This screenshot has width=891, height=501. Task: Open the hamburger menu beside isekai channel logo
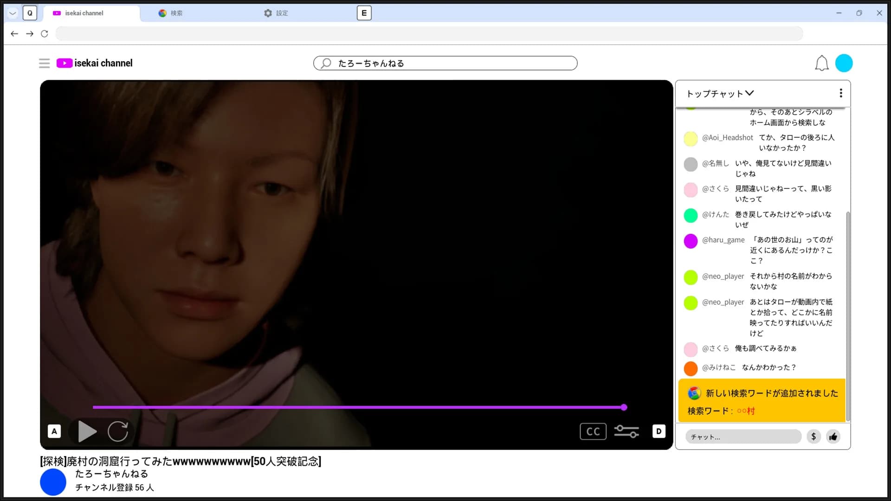pos(44,63)
